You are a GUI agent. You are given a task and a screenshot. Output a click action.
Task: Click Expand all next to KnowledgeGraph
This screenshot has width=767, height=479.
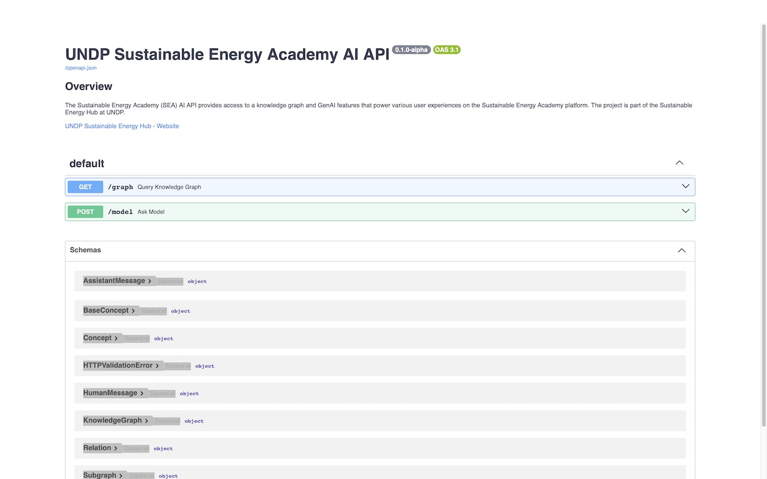point(167,422)
